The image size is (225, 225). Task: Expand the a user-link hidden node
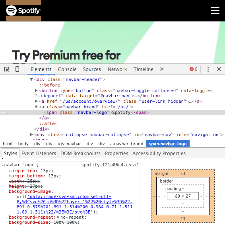coord(36,101)
